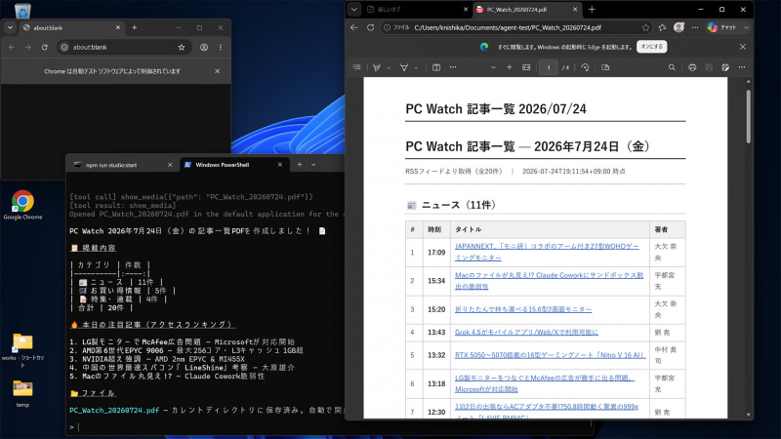Open the JAPANNEXT モニ研 article link
The image size is (781, 439).
coord(547,252)
